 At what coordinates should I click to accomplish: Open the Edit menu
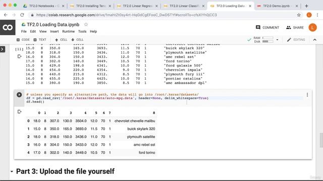pos(33,31)
